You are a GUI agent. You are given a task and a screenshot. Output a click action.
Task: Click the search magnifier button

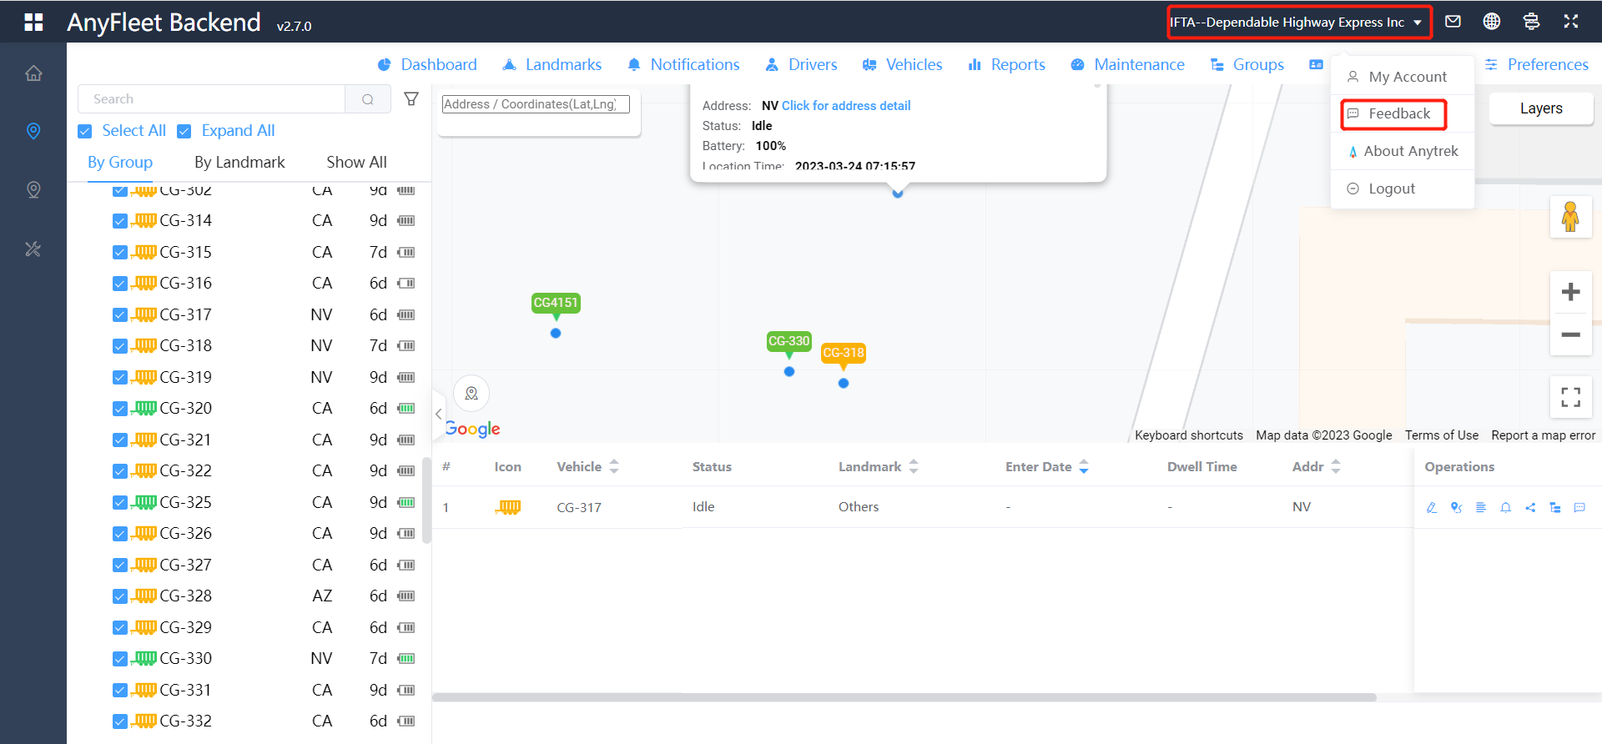click(368, 99)
